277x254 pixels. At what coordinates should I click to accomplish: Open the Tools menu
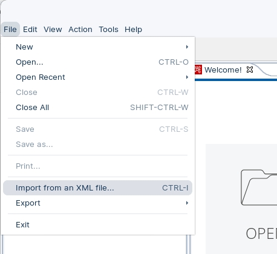pos(108,30)
